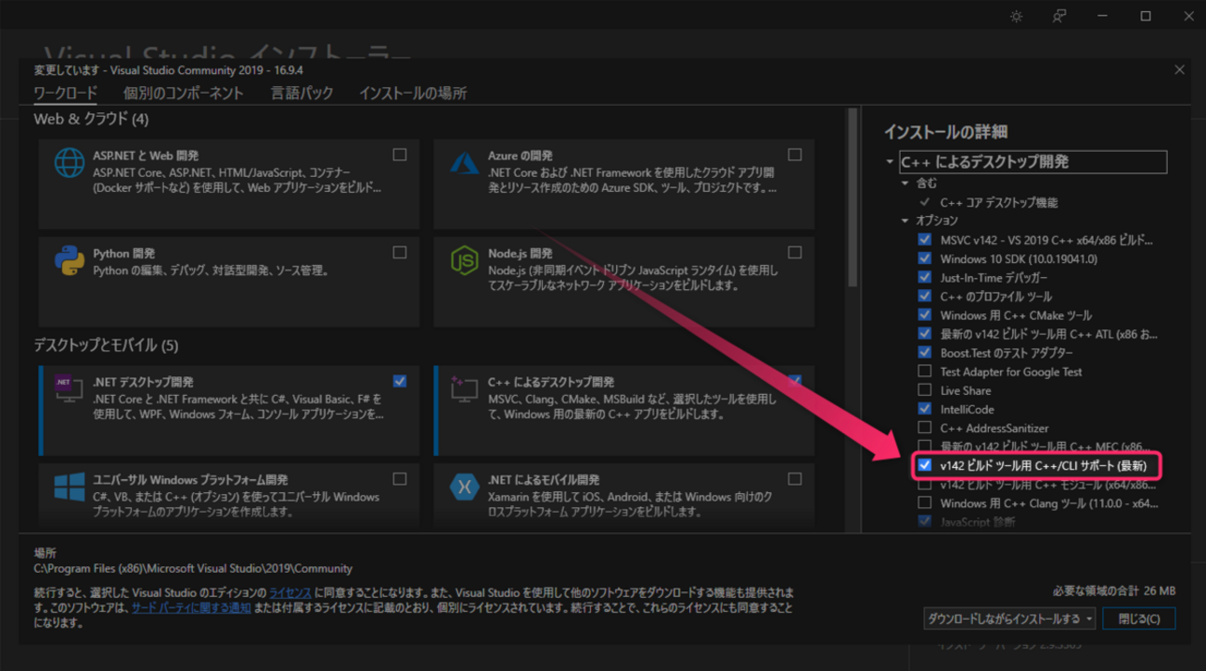The width and height of the screenshot is (1206, 671).
Task: Click the 閉じる(C) button
Action: coord(1139,618)
